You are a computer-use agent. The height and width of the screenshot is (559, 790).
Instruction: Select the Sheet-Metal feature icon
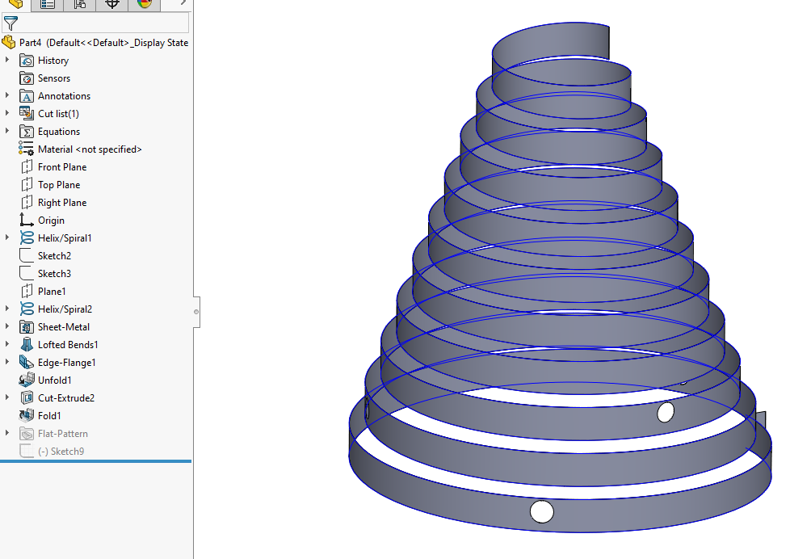pyautogui.click(x=27, y=327)
